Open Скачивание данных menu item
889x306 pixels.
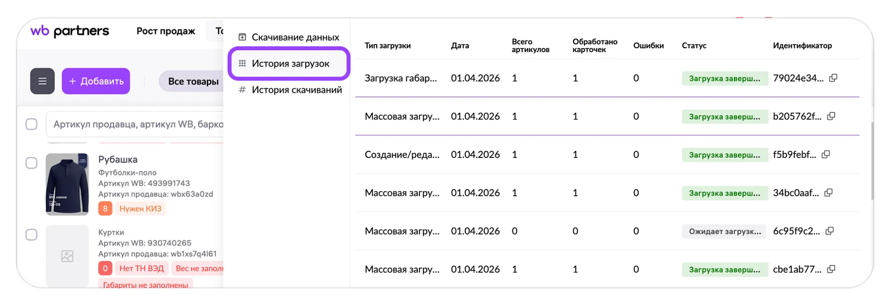(289, 37)
